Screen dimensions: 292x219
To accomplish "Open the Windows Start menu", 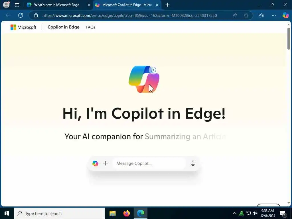I will [x=7, y=213].
